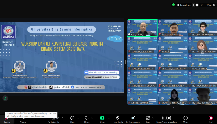Click the Recording status label

[185, 5]
